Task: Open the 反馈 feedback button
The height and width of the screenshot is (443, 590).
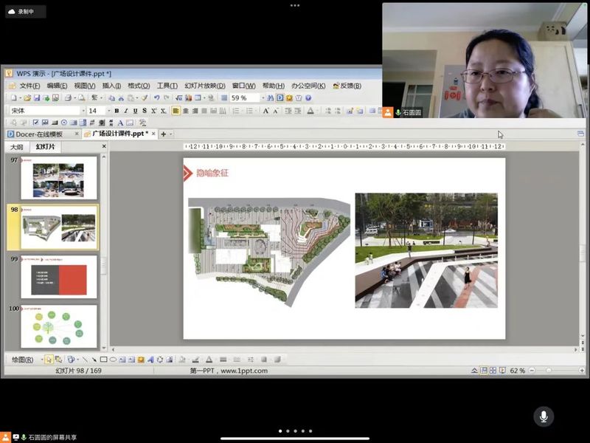Action: coord(347,86)
